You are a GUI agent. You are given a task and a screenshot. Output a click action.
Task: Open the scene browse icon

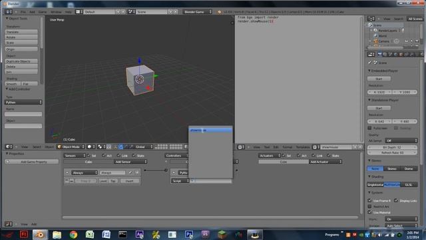[132, 12]
